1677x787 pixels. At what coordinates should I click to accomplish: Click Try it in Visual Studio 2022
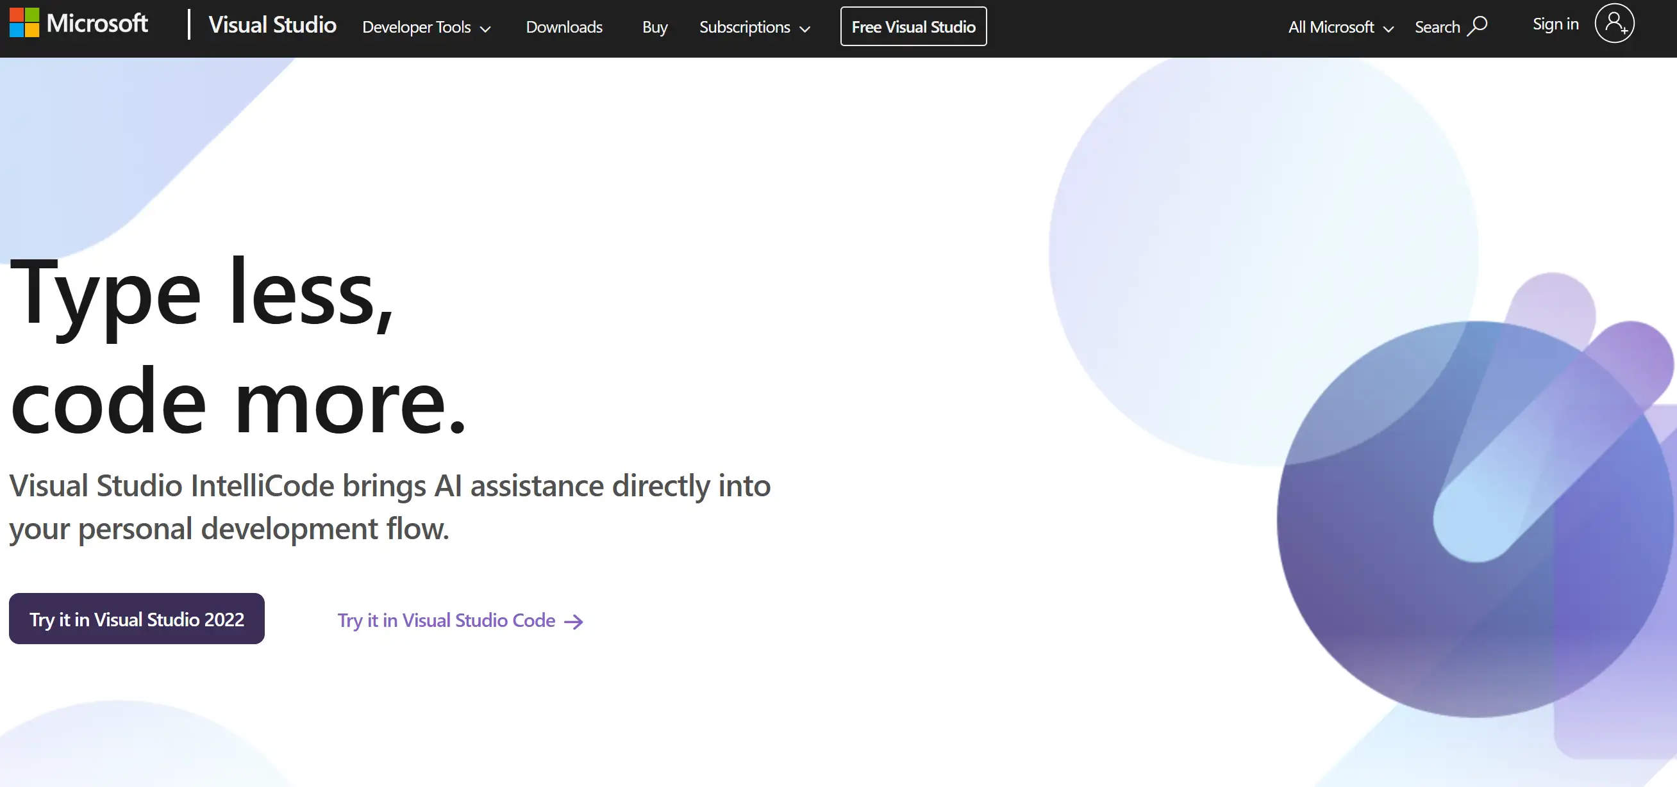pyautogui.click(x=137, y=619)
